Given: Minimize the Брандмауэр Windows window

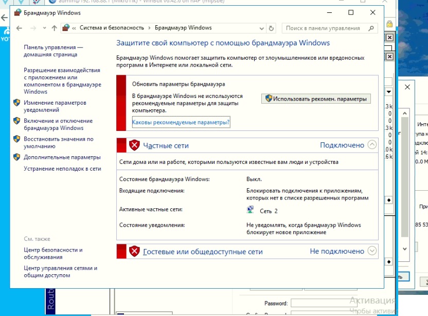Looking at the screenshot, I should [x=329, y=12].
